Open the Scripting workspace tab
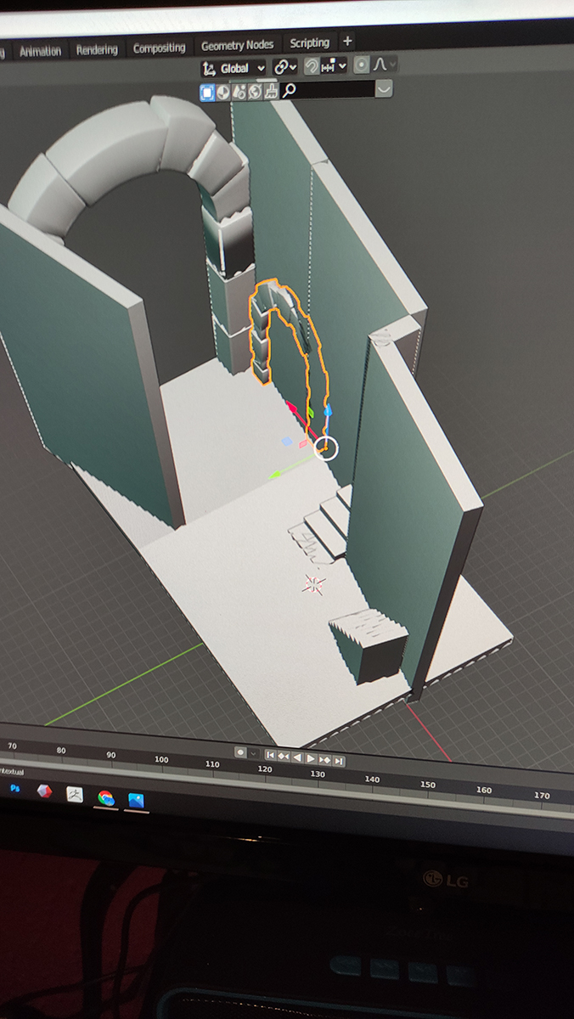The image size is (574, 1019). pyautogui.click(x=309, y=42)
